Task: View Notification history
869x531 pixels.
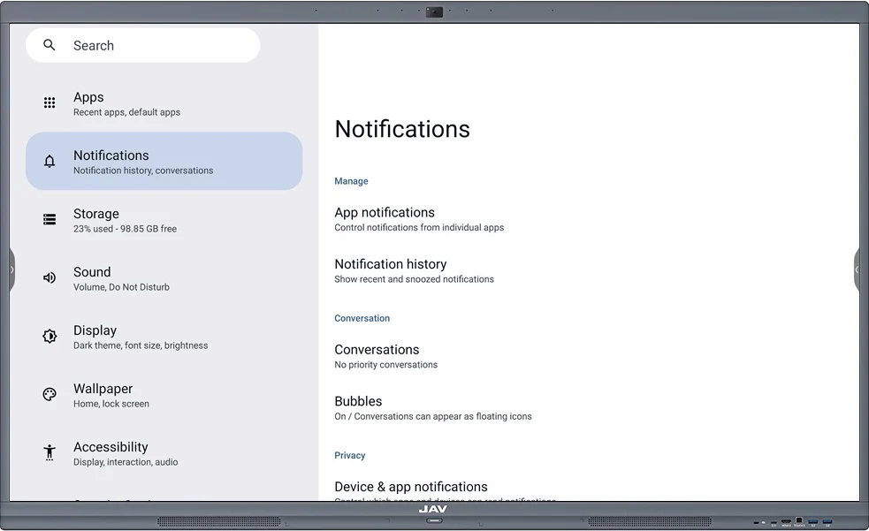Action: tap(413, 270)
